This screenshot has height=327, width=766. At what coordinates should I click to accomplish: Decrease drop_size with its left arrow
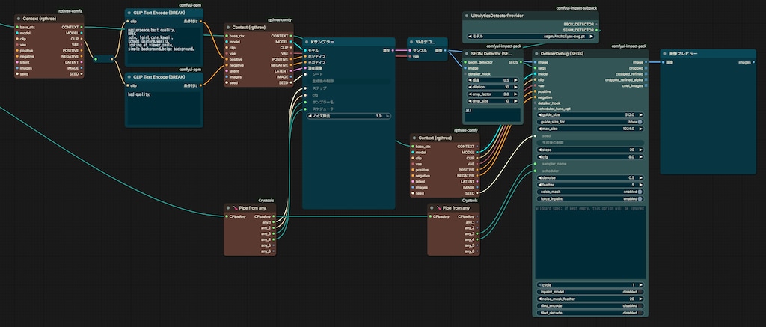(470, 101)
